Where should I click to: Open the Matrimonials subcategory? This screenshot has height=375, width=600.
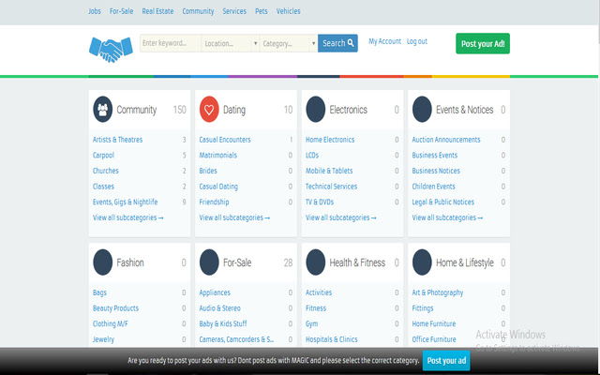[218, 156]
